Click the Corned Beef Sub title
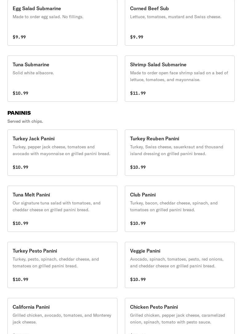Image resolution: width=242 pixels, height=334 pixels. click(150, 9)
